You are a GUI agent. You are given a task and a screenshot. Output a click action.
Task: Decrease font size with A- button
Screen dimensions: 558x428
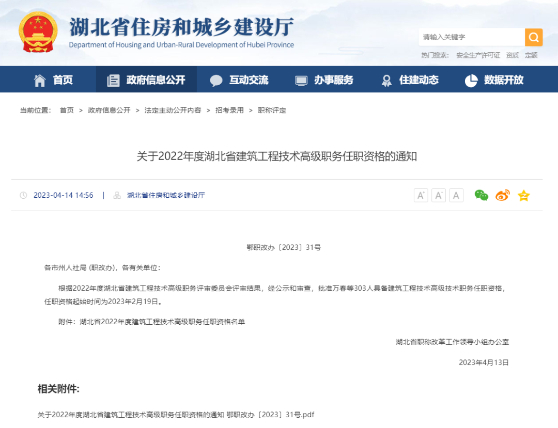pos(438,195)
